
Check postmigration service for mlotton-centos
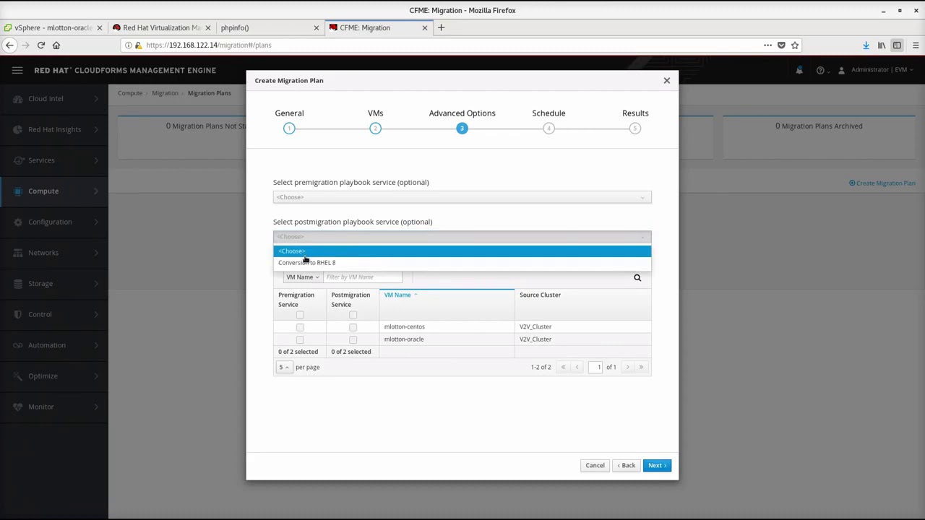tap(353, 327)
